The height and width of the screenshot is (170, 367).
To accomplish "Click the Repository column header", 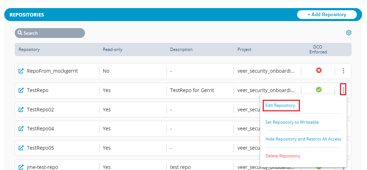I will (29, 50).
